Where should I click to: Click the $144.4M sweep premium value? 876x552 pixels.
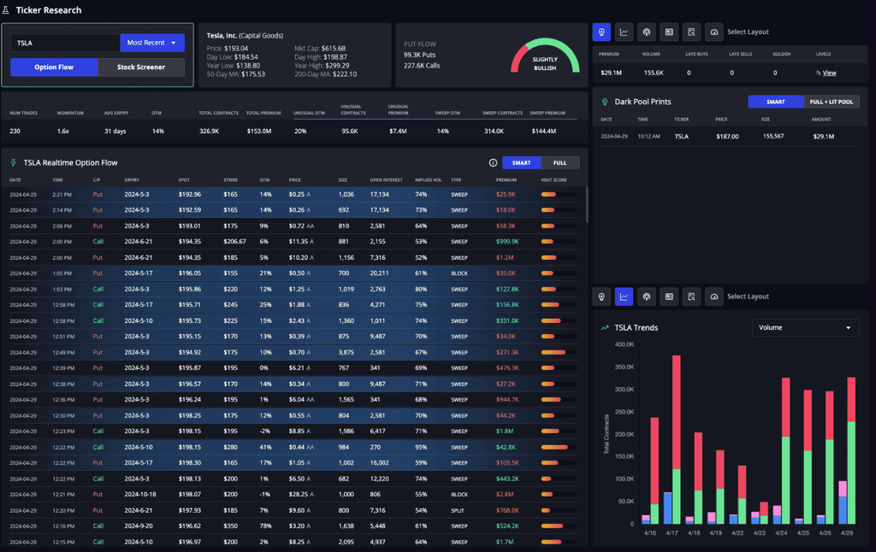click(543, 132)
